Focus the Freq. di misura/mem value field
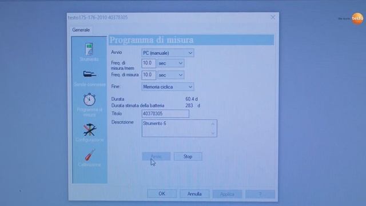The height and width of the screenshot is (206, 366). 149,64
